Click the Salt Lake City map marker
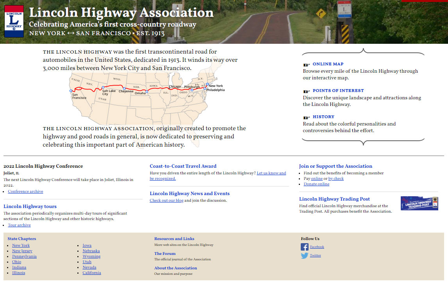This screenshot has height=285, width=448. point(103,88)
